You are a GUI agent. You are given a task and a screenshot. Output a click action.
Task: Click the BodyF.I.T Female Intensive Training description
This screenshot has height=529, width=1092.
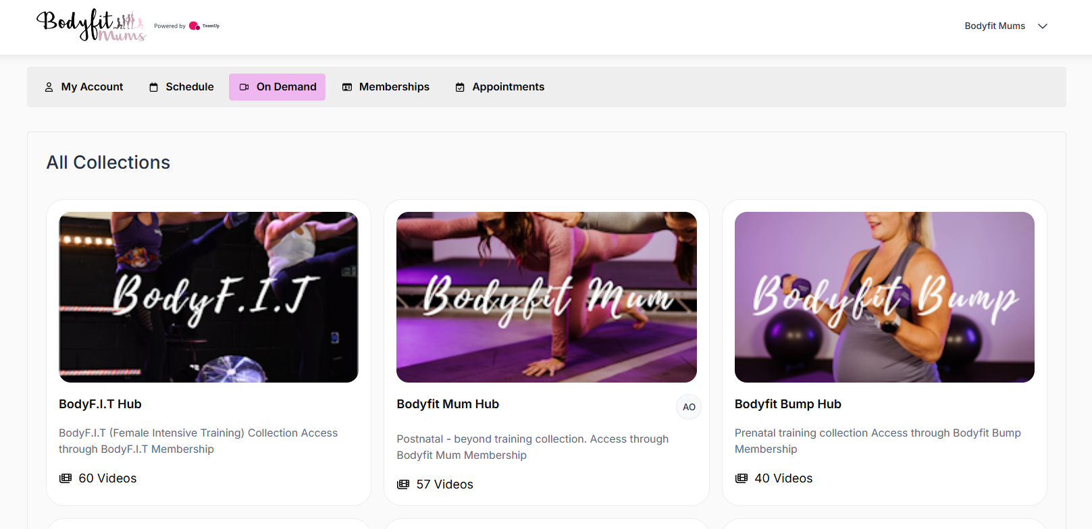pyautogui.click(x=199, y=441)
